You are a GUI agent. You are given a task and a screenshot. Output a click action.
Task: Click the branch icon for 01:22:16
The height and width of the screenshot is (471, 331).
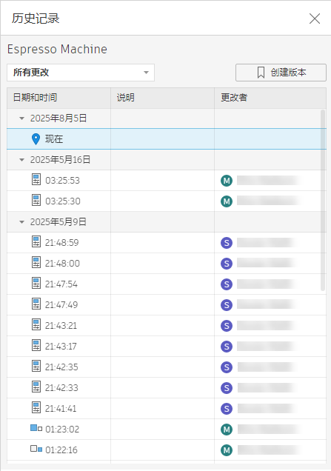(x=36, y=449)
